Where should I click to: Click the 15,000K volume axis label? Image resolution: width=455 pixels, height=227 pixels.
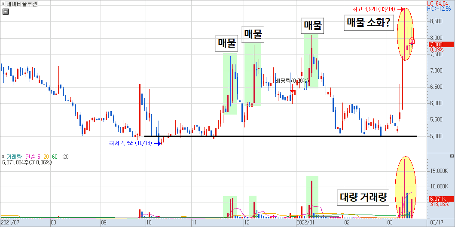coord(439,171)
